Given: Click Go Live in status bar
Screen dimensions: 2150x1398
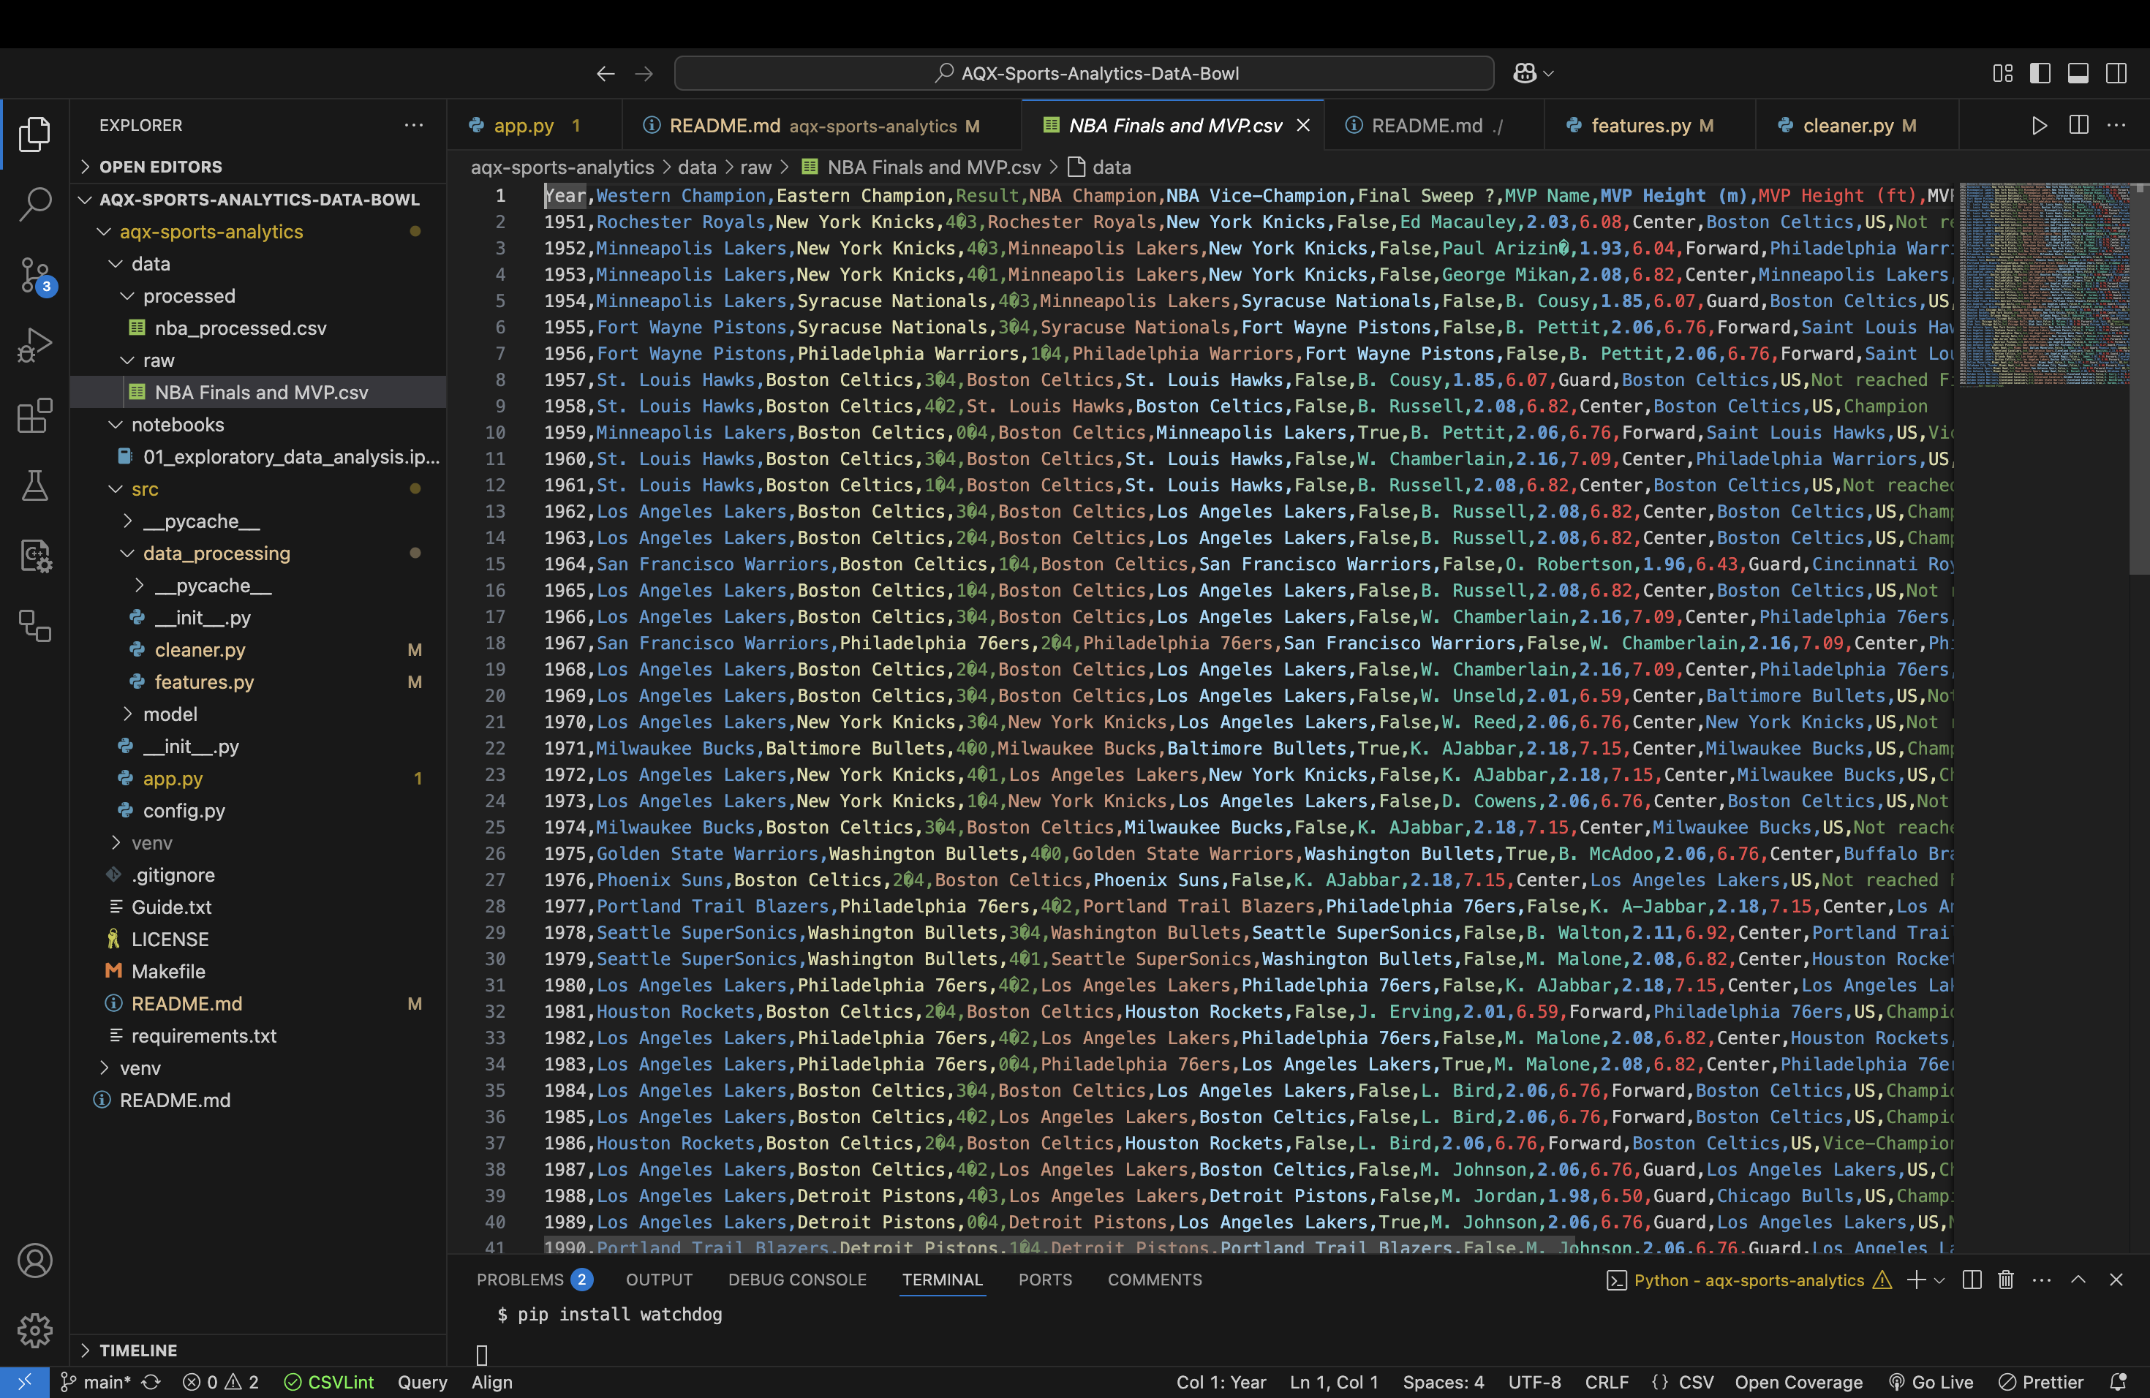Looking at the screenshot, I should click(x=1931, y=1383).
